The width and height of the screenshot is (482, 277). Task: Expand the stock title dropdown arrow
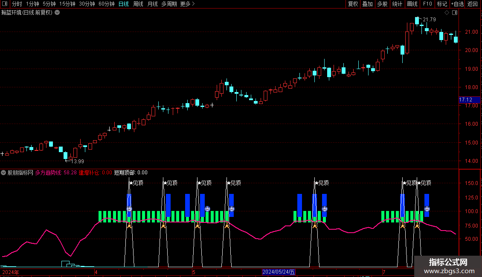pyautogui.click(x=57, y=13)
